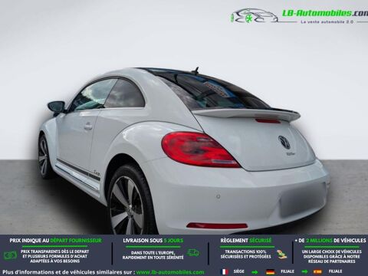This screenshot has width=368, height=276.
Task: Click 'DANS TOUTE L'EUROPE' delivery description
Action: click(x=153, y=255)
